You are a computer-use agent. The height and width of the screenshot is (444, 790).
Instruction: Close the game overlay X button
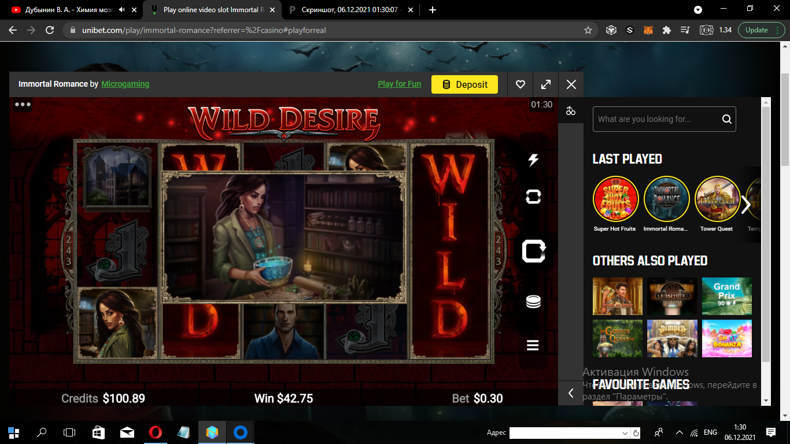pos(571,84)
